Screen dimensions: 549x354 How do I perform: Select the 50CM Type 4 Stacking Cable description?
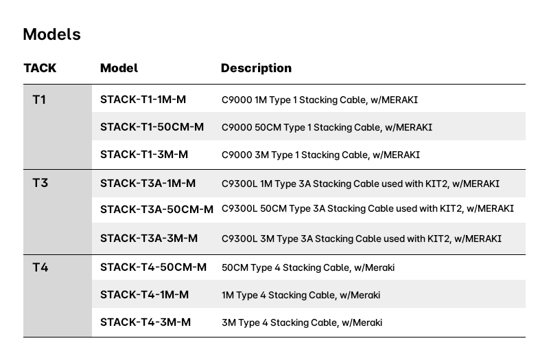[x=307, y=267]
